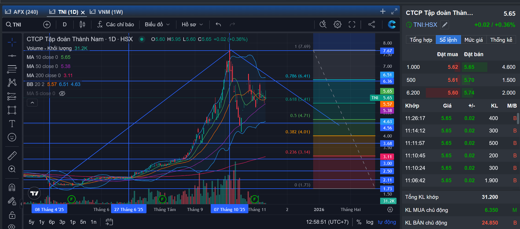
Task: Open the Fibonacci retracement tools
Action: (x=12, y=69)
